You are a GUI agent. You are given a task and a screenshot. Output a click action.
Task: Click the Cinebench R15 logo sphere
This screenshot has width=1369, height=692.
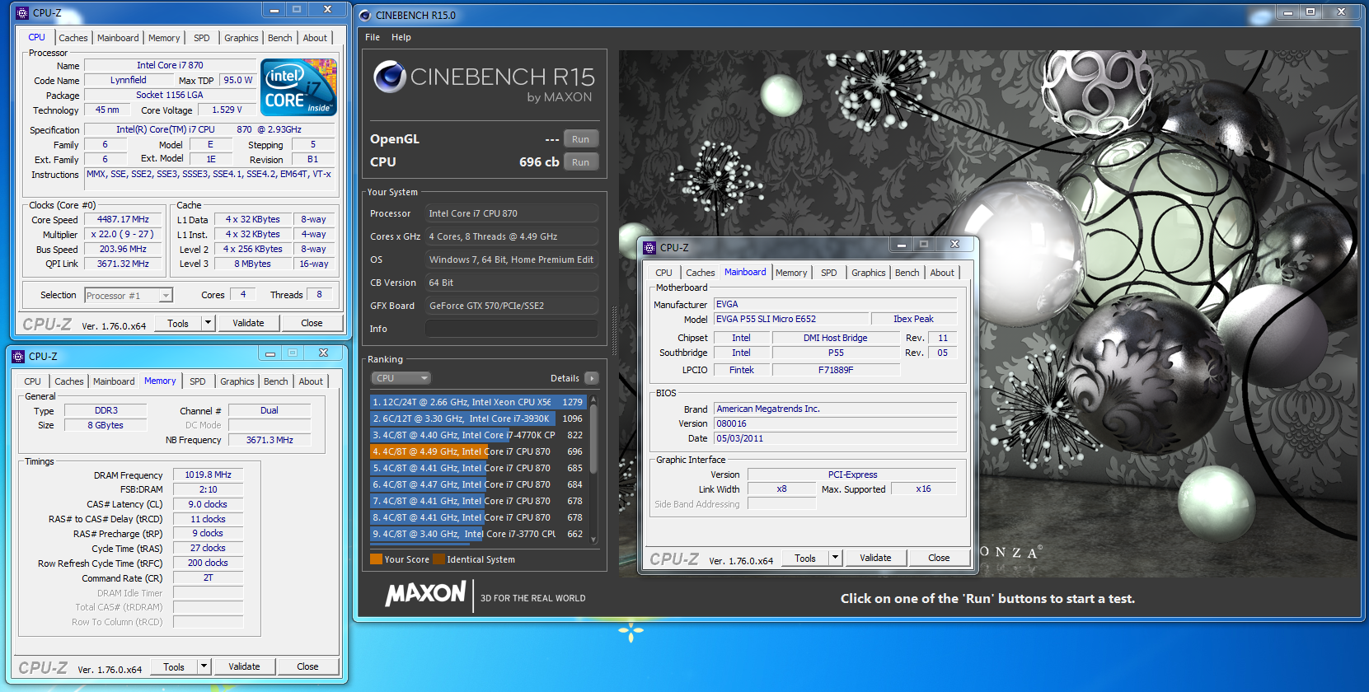click(x=389, y=77)
